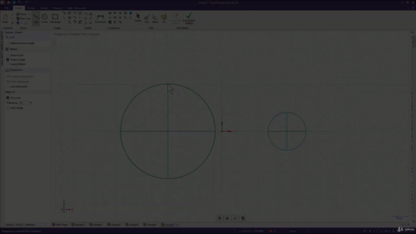The image size is (416, 234).
Task: Open dropdown arrow below Select tool
Action: click(138, 24)
